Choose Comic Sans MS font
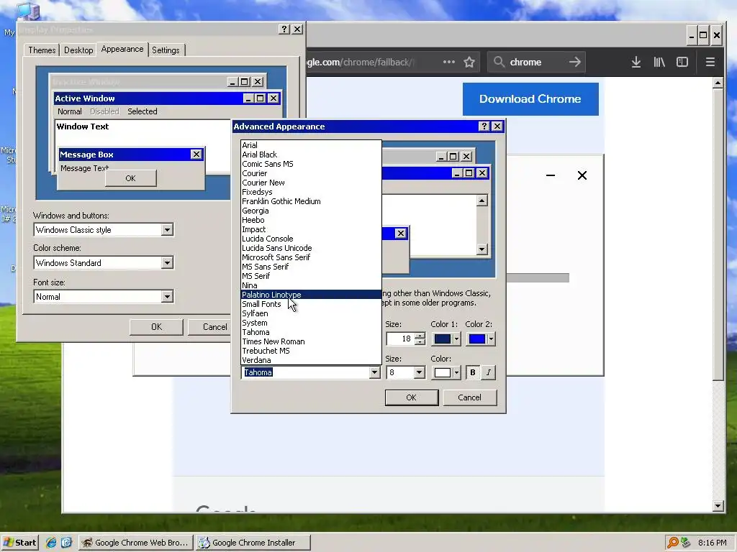Viewport: 737px width, 552px height. pos(311,165)
